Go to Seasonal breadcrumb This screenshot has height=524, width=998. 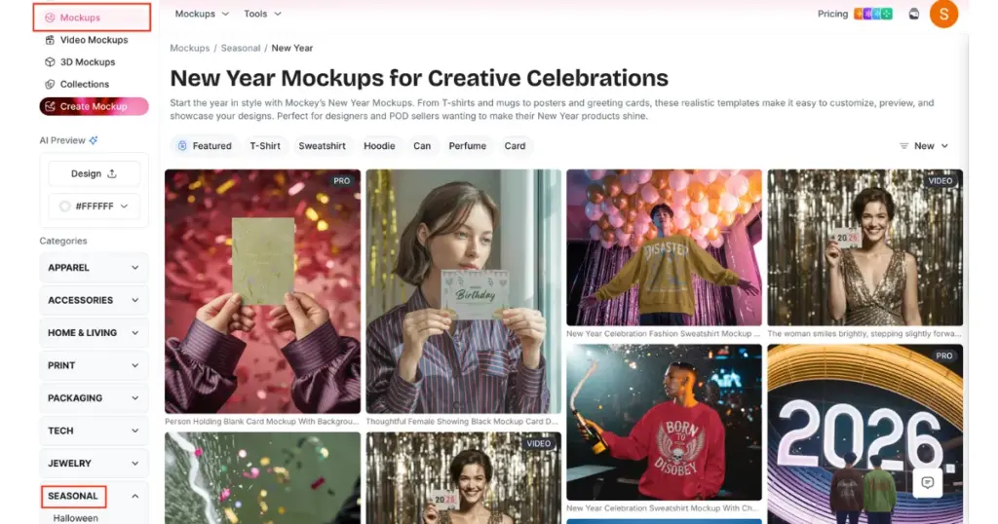coord(241,49)
